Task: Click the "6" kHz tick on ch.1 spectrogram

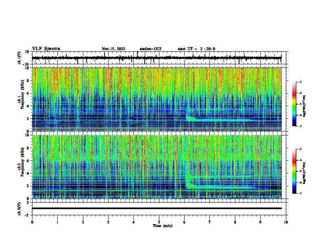Action: click(28, 93)
